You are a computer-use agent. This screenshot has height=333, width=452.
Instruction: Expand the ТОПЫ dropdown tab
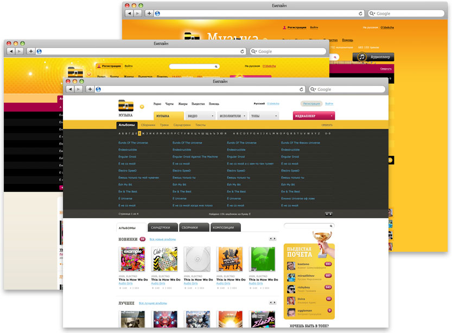[x=264, y=116]
